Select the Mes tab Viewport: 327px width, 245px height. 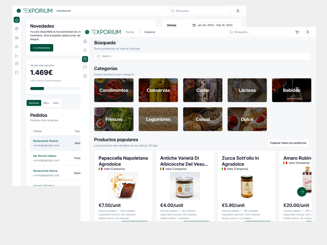[x=46, y=103]
